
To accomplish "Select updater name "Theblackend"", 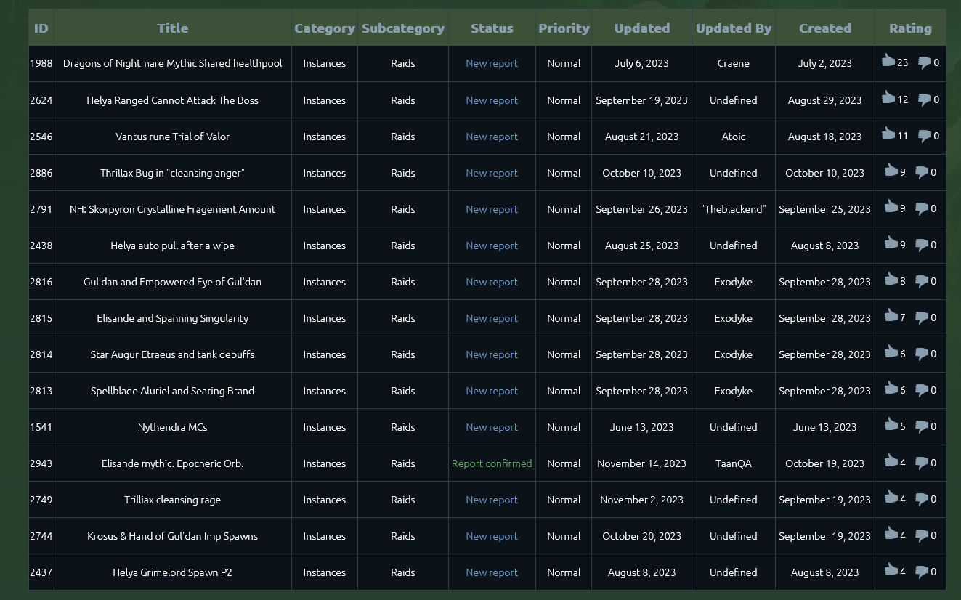I will (x=734, y=209).
